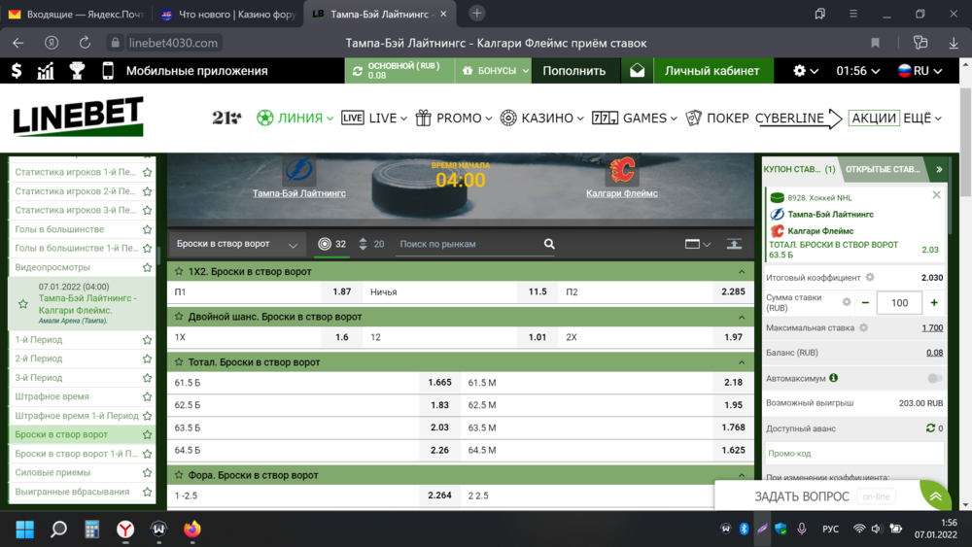Image resolution: width=972 pixels, height=547 pixels.
Task: Bookmark the page in address bar
Action: [x=876, y=43]
